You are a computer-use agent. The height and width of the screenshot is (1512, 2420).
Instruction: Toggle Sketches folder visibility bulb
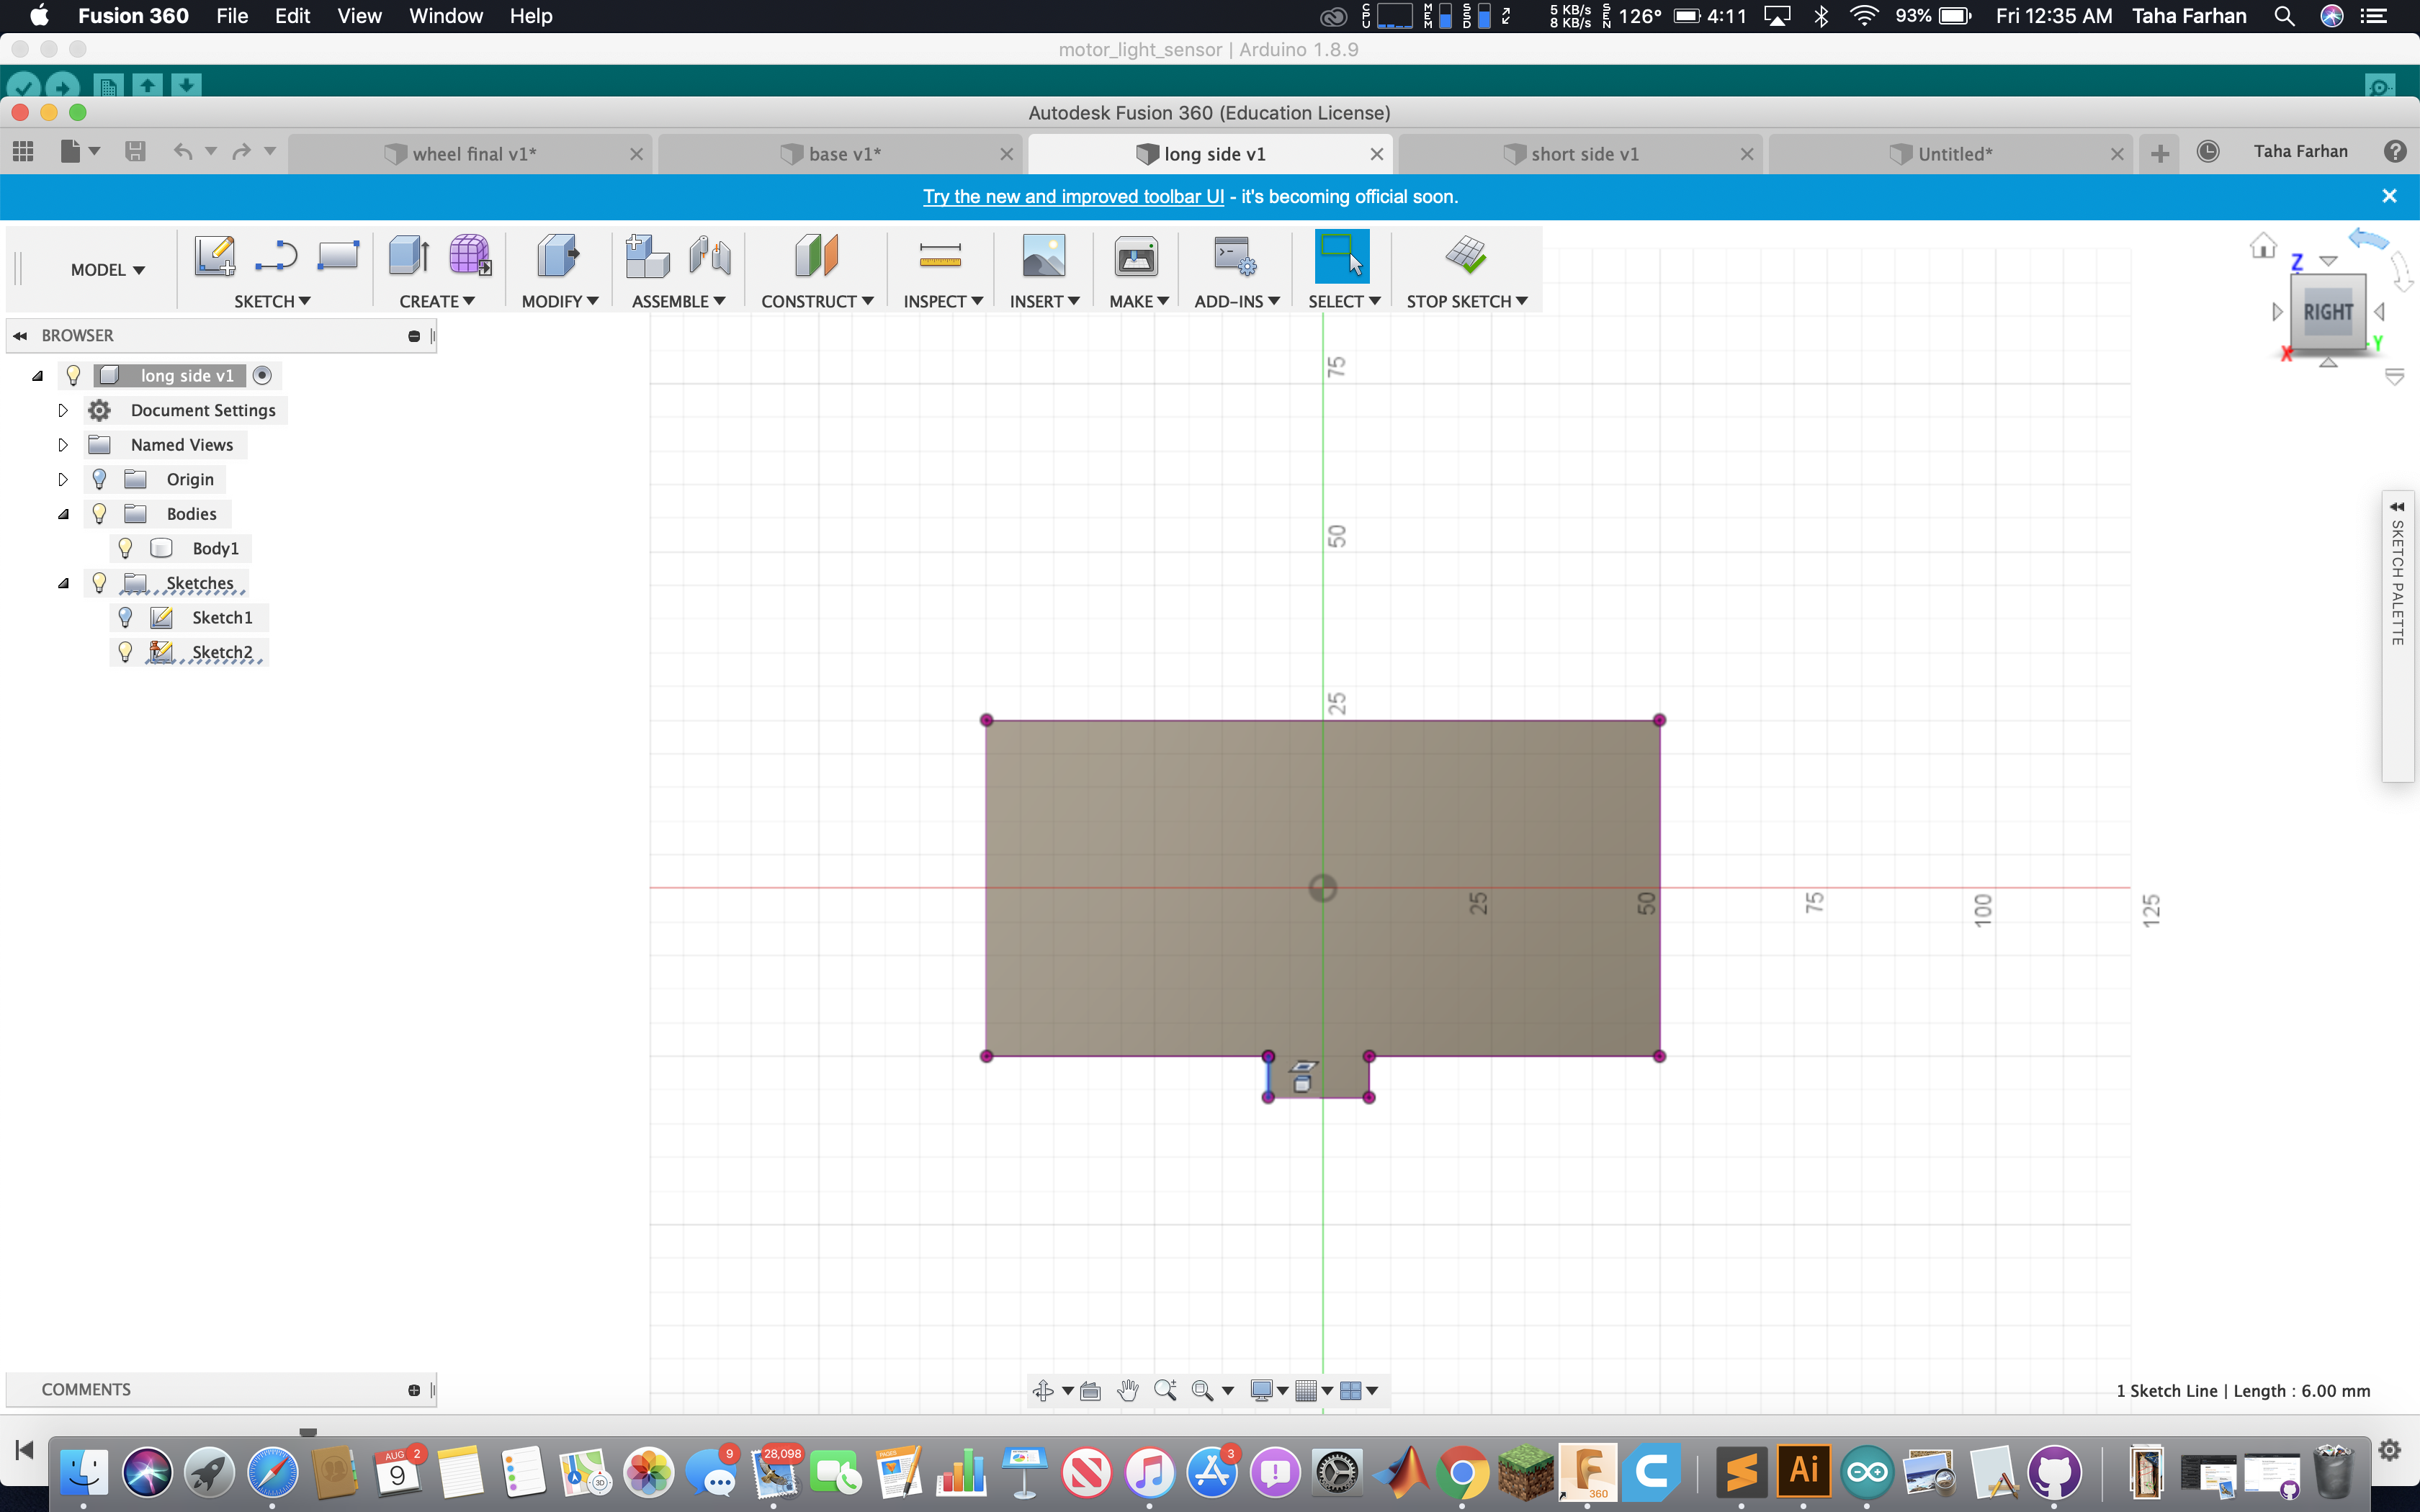[x=99, y=583]
